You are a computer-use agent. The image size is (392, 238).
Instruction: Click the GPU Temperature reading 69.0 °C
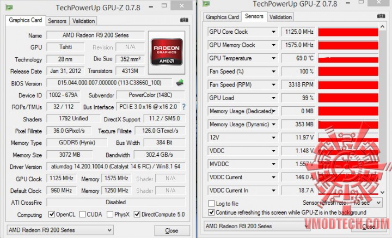click(298, 58)
